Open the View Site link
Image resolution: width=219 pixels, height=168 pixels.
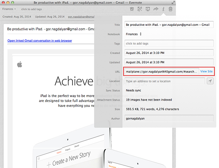tap(206, 72)
